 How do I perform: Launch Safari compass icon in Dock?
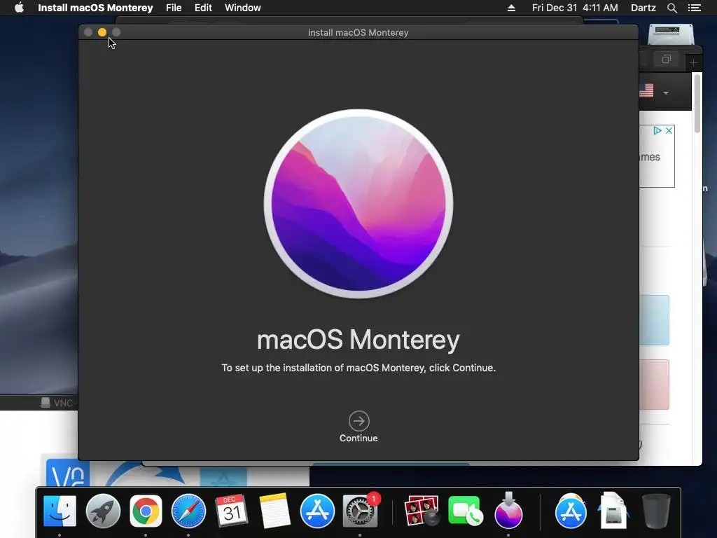click(188, 511)
